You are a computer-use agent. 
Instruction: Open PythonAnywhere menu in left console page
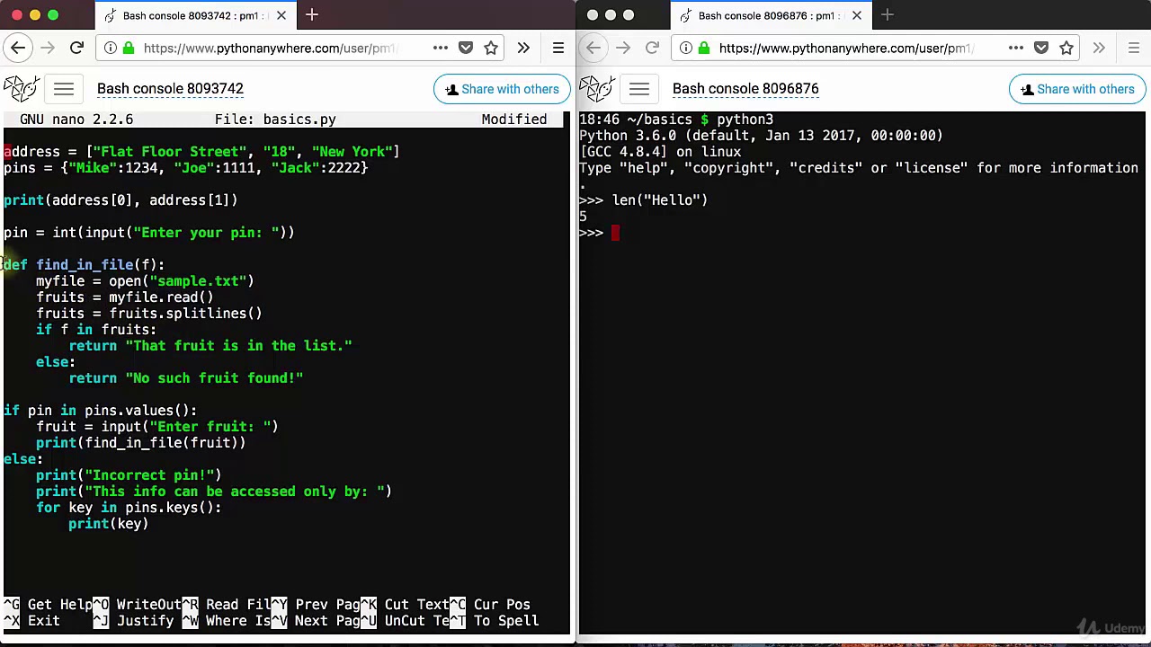tap(64, 89)
